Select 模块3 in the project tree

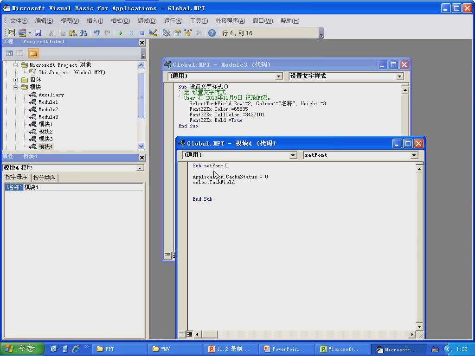click(45, 139)
